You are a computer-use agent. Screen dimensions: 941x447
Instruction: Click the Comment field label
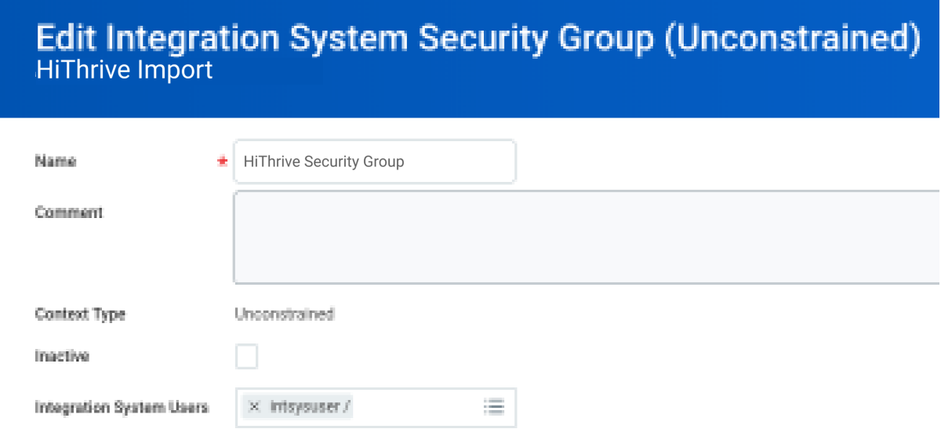point(69,213)
